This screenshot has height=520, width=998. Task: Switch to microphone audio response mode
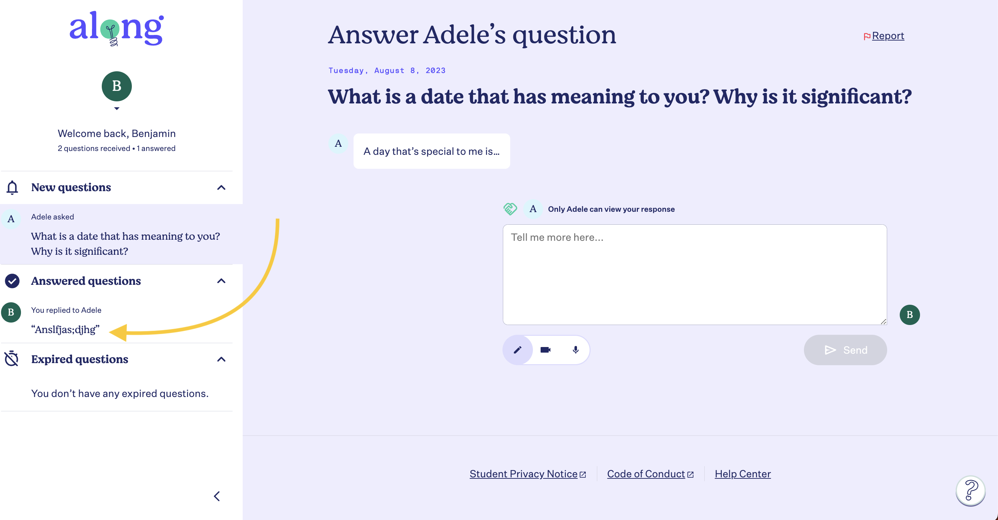pyautogui.click(x=575, y=349)
